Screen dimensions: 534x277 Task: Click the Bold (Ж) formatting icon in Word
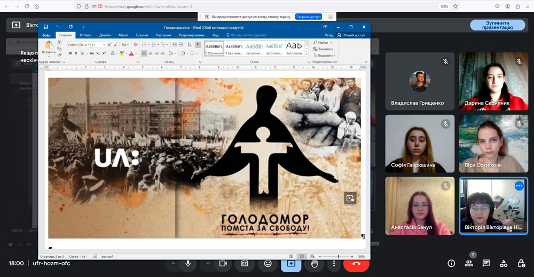coord(70,53)
